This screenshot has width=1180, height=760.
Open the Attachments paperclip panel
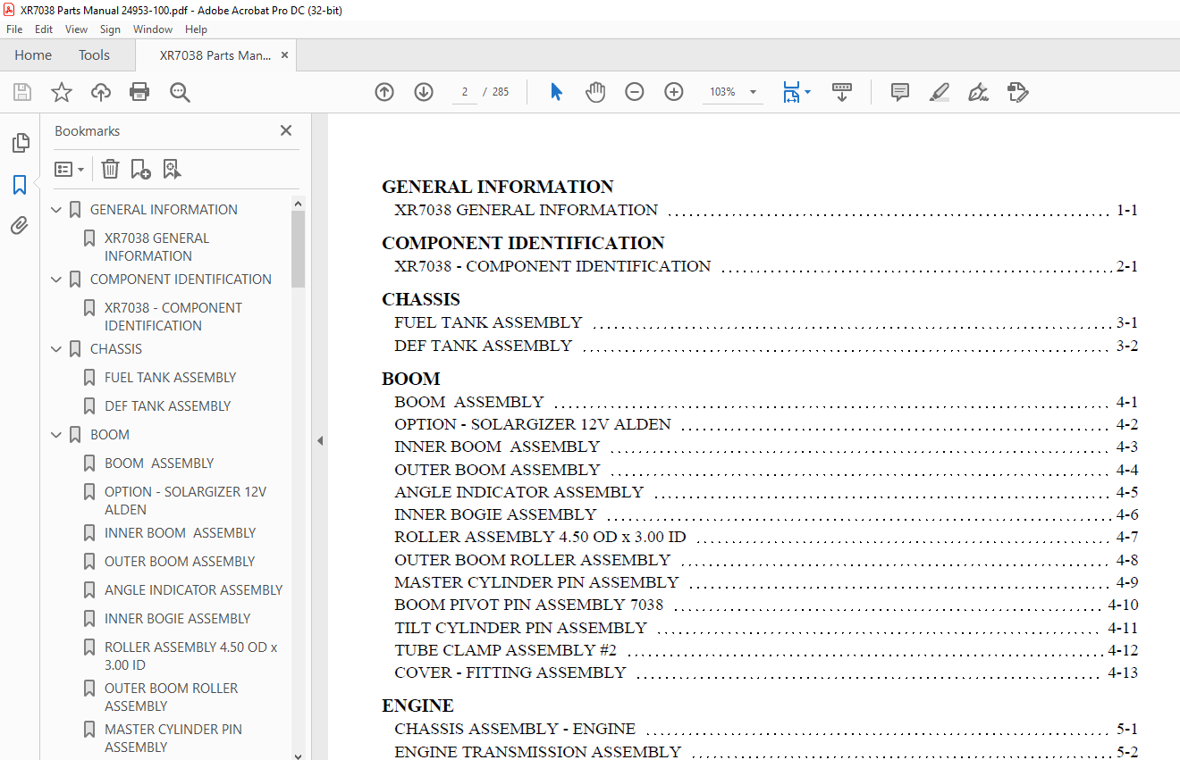20,226
